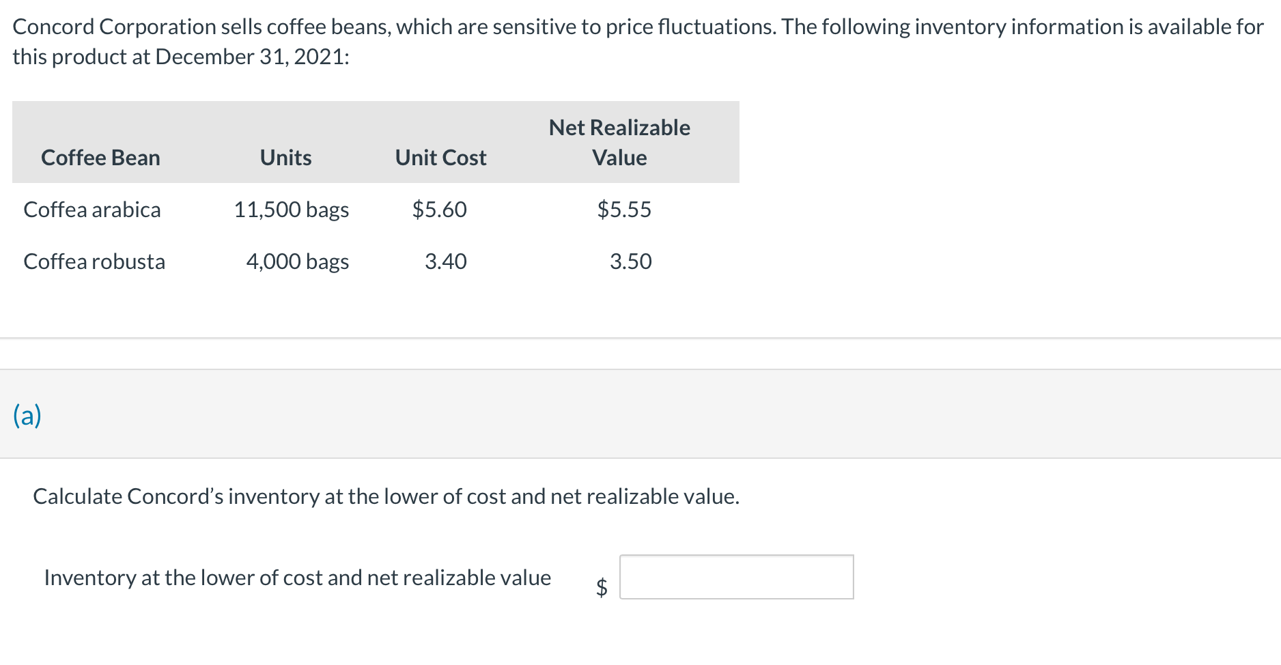This screenshot has width=1281, height=665.
Task: Select the 4,000 bags units cell
Action: pyautogui.click(x=297, y=261)
